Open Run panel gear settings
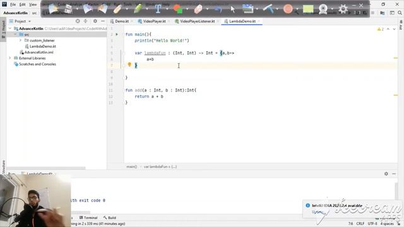Screen dimensions: 404x227 (386, 174)
